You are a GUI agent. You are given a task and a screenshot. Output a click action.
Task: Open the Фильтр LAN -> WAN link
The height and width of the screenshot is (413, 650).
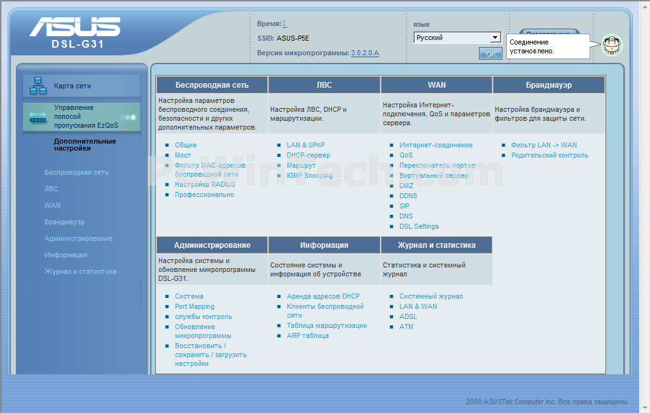coord(544,145)
